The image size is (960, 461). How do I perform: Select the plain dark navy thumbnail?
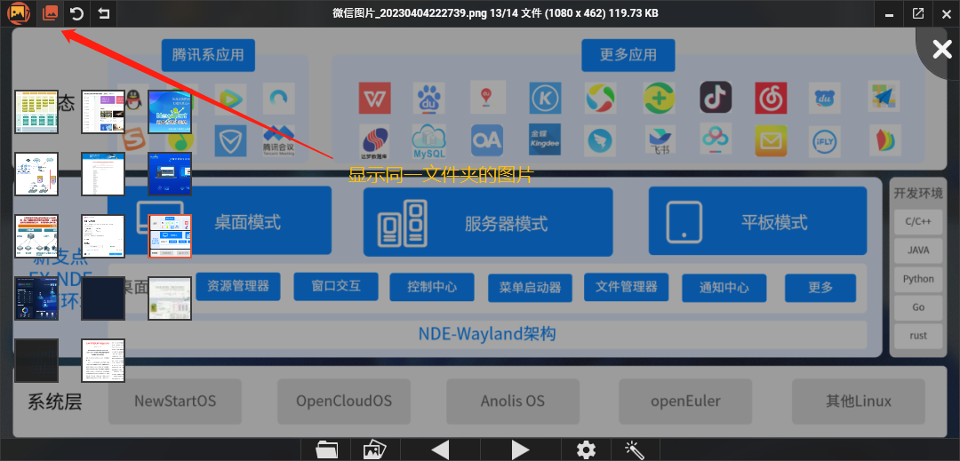pos(103,298)
